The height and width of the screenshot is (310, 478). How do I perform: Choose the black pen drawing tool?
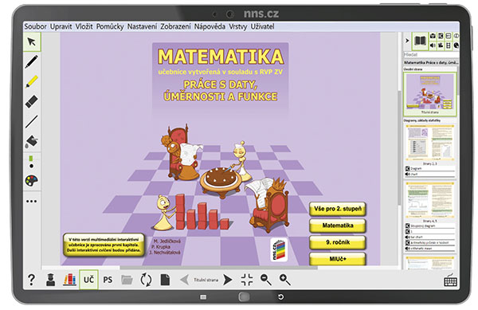pyautogui.click(x=32, y=61)
